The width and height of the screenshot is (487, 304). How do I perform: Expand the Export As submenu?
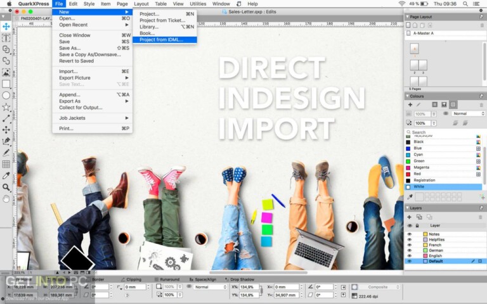click(x=92, y=101)
